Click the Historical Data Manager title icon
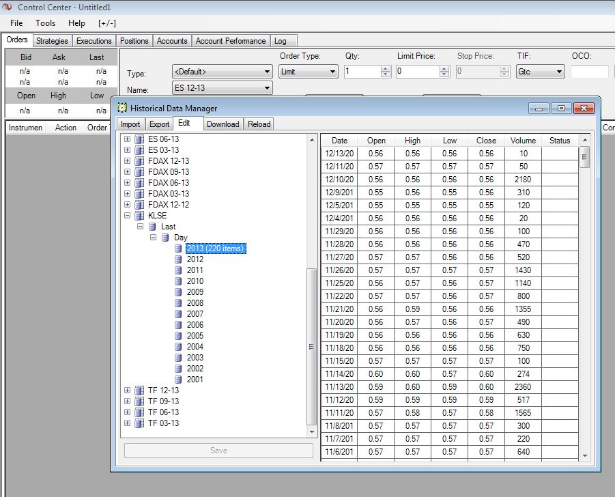 tap(122, 108)
